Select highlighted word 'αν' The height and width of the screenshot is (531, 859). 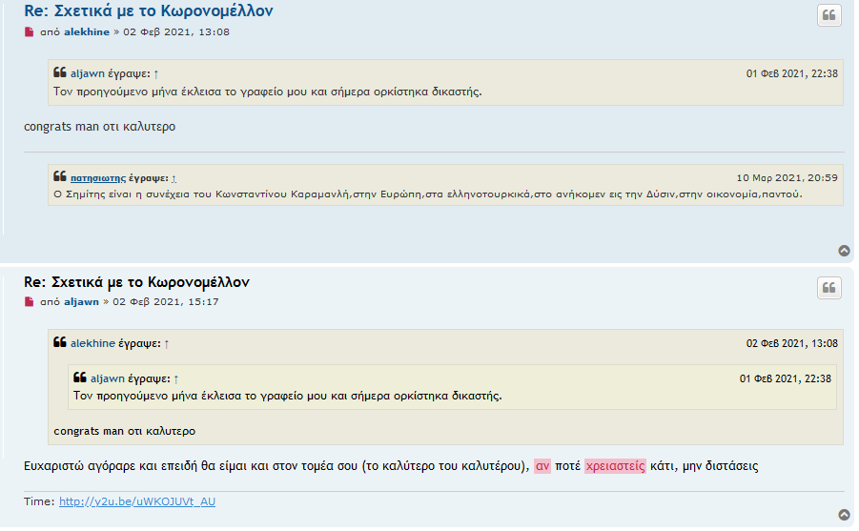542,466
